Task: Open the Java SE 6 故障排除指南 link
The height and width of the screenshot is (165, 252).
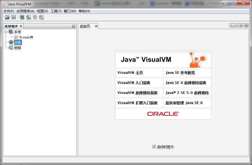Action: [186, 83]
